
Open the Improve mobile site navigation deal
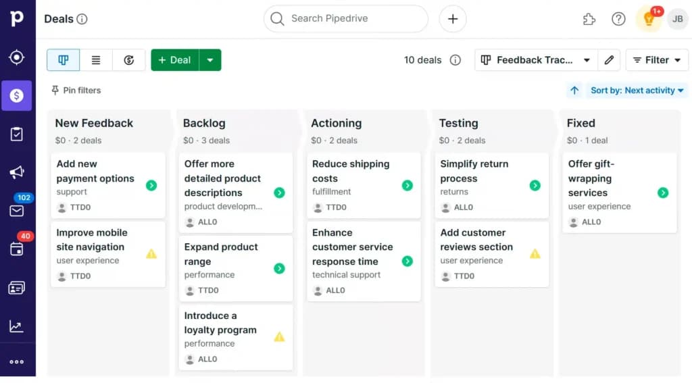click(108, 254)
